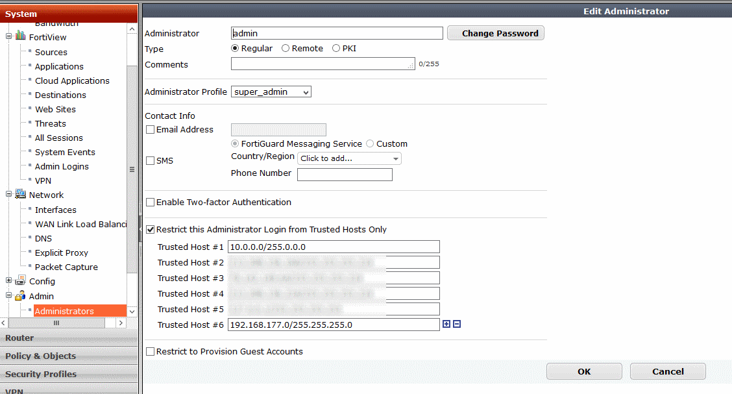The image size is (732, 394).
Task: Click the Trusted Host #1 field
Action: click(x=334, y=247)
